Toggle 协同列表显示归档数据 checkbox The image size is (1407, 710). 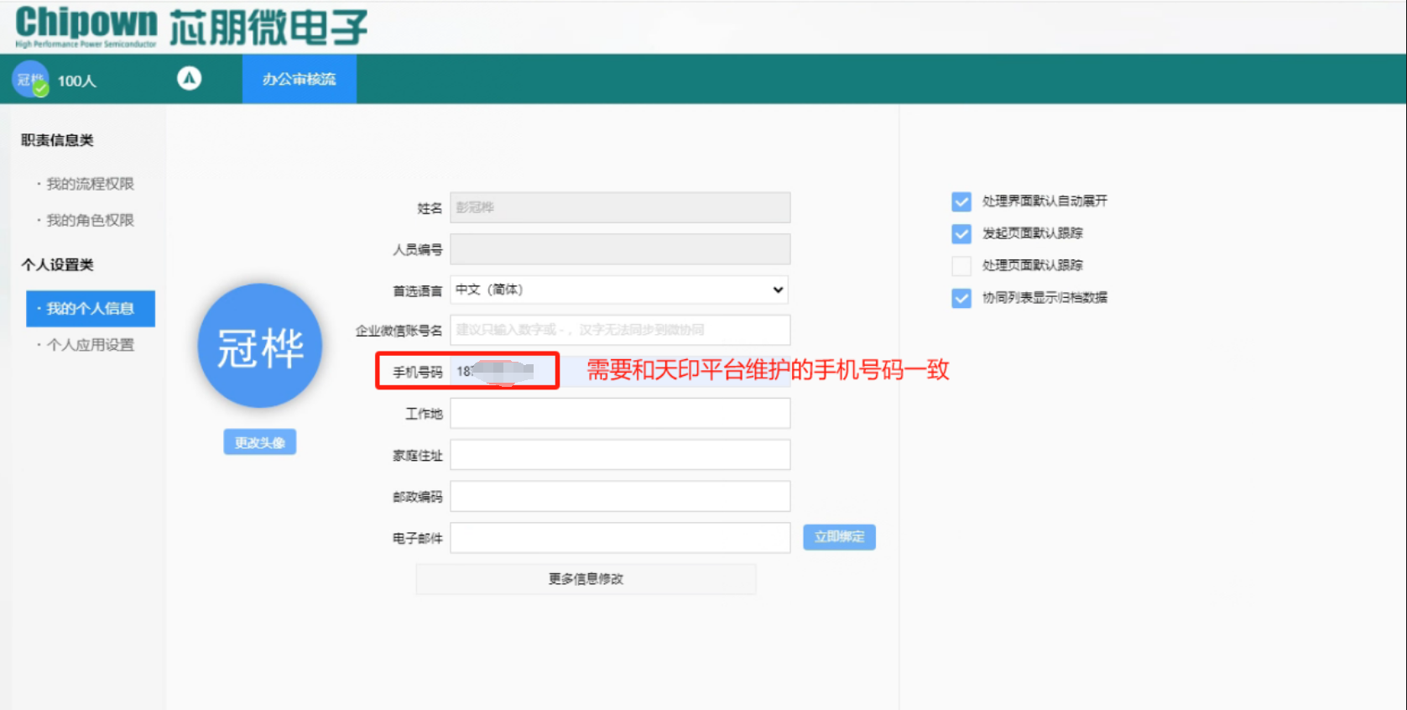[961, 298]
